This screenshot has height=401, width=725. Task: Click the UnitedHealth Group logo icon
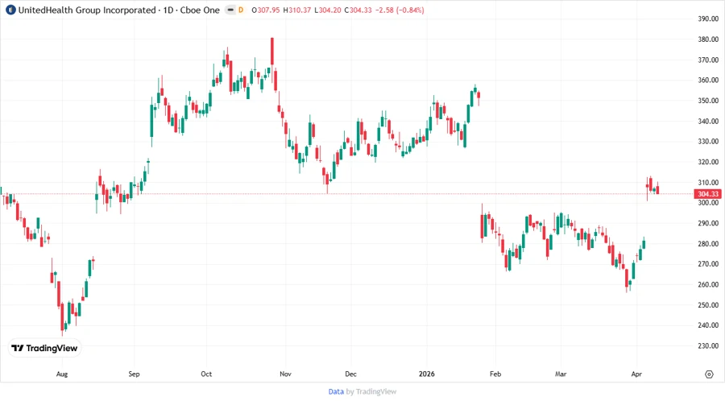[10, 10]
